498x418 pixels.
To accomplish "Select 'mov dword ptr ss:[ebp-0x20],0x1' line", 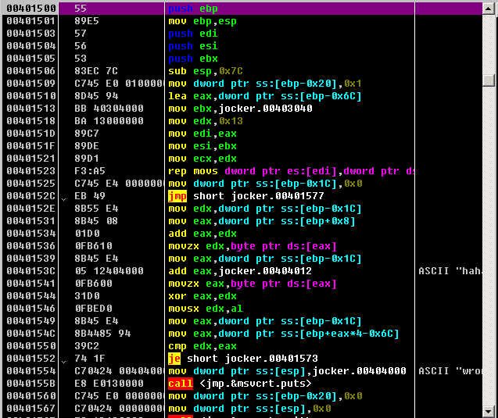I will coord(265,84).
